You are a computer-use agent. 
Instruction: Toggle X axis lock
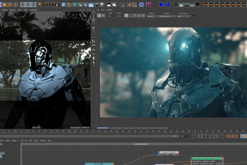pyautogui.click(x=23, y=5)
